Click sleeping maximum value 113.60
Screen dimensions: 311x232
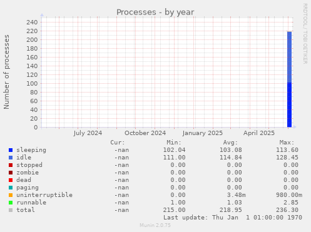click(287, 150)
